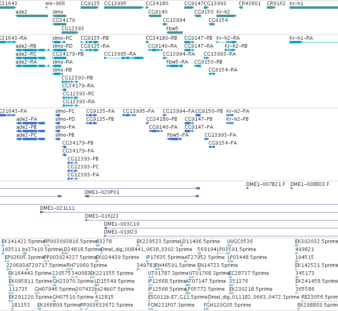Click EST EK141422.5prime
Image resolution: width=338 pixels, height=311 pixels.
[x=23, y=241]
